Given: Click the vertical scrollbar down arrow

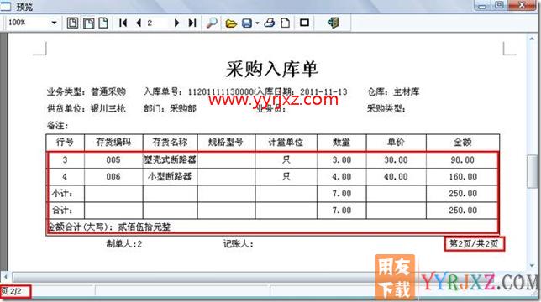Looking at the screenshot, I should click(532, 266).
